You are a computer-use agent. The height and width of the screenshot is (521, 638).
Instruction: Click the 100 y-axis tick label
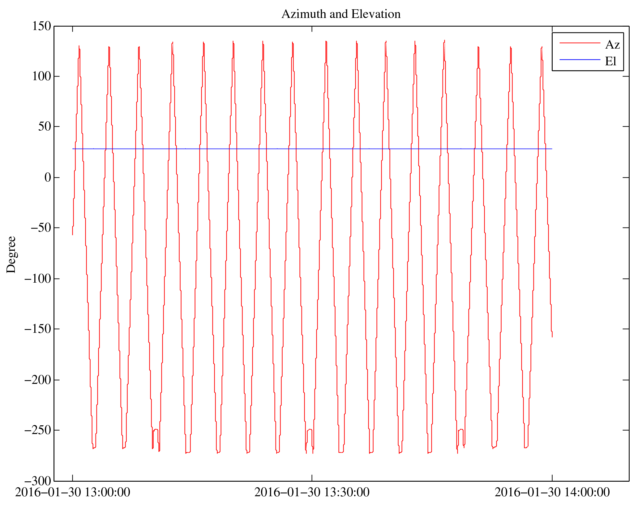click(x=41, y=76)
